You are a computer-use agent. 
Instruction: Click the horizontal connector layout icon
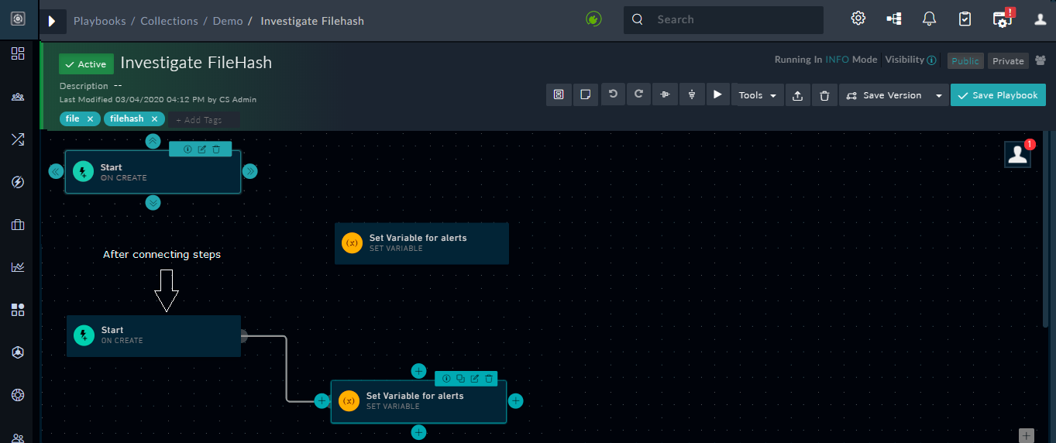click(665, 94)
